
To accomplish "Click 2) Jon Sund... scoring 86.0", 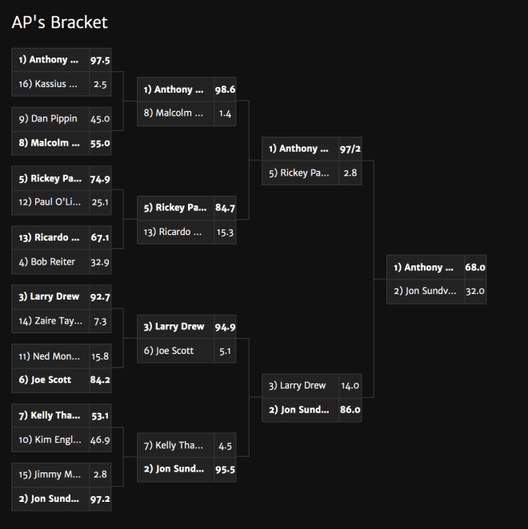I will click(311, 410).
